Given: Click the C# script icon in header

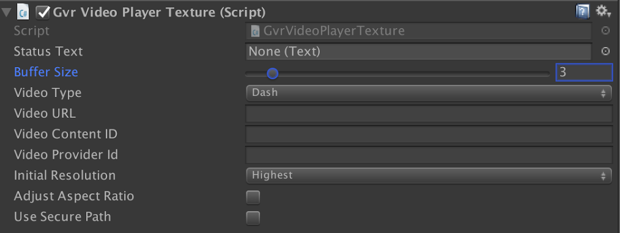Looking at the screenshot, I should pos(23,13).
